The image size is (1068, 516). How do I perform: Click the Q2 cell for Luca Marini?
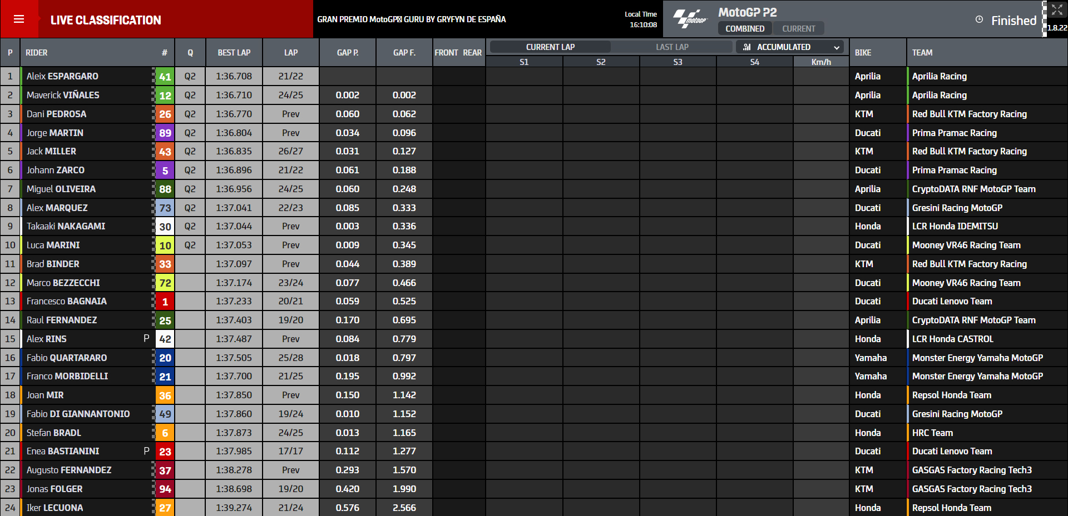190,245
